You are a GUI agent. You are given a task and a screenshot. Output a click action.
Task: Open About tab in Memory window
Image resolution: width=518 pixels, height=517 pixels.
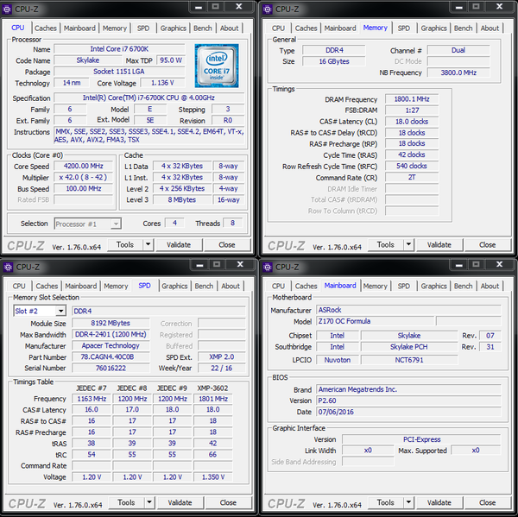click(490, 28)
